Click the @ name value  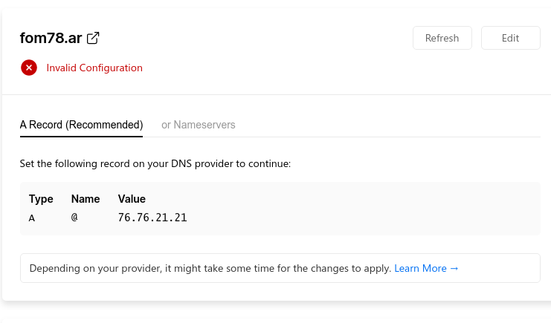pos(74,218)
